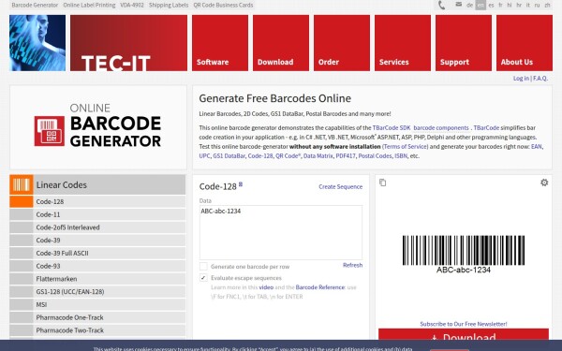The width and height of the screenshot is (562, 351).
Task: Collapse the Linear Codes section
Action: coord(97,184)
